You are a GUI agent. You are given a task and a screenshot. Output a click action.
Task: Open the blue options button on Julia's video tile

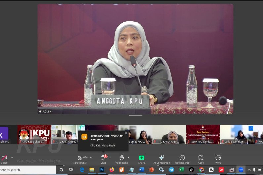251,128
